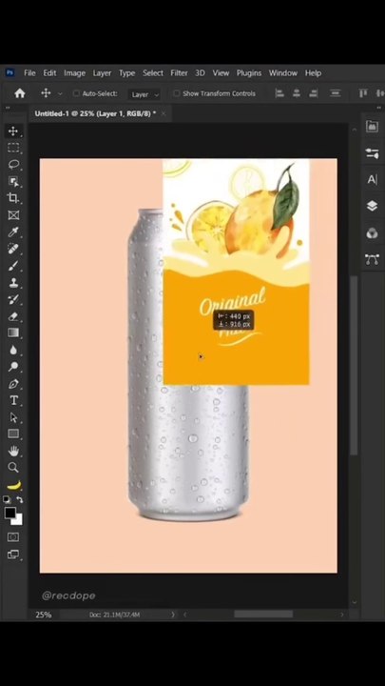Image resolution: width=385 pixels, height=686 pixels.
Task: Enable the Auto-Select checkbox
Action: click(76, 93)
